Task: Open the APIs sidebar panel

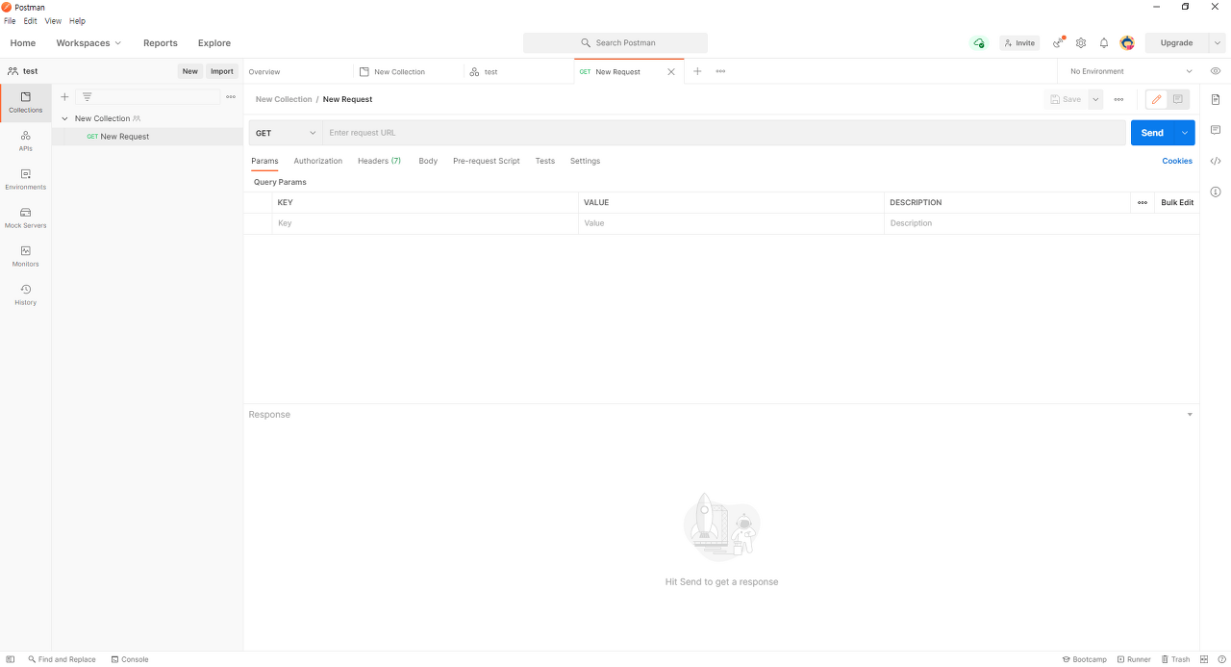Action: tap(26, 141)
